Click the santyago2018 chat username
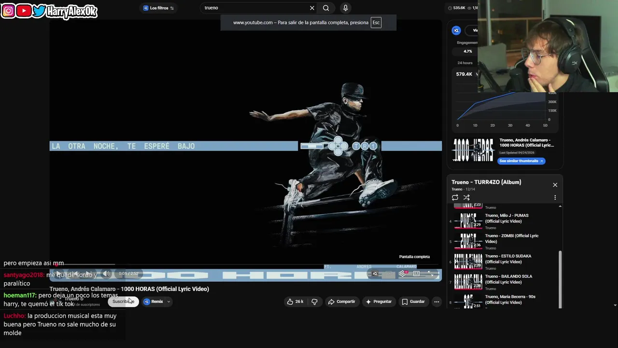 point(23,275)
